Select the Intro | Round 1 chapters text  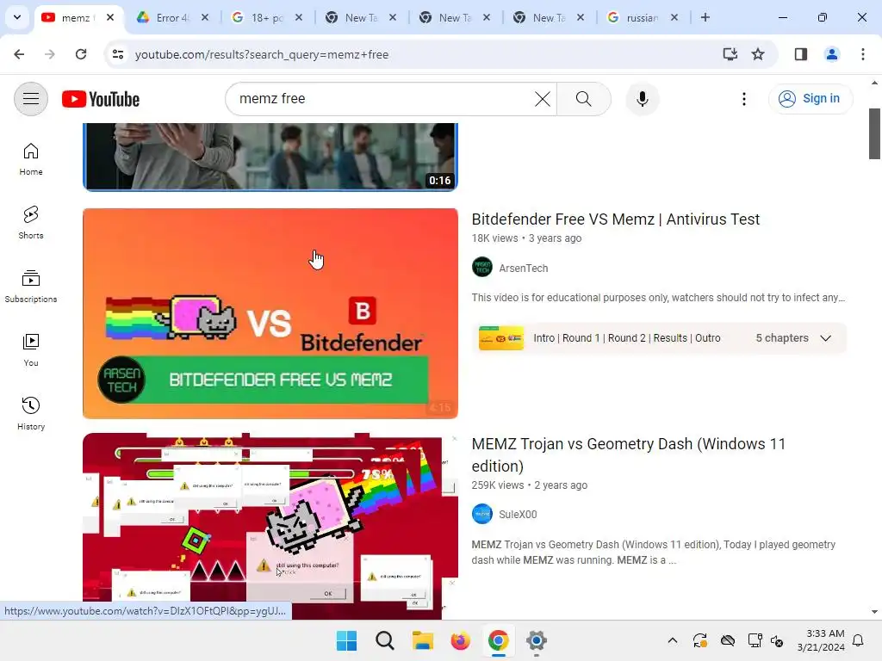(627, 337)
